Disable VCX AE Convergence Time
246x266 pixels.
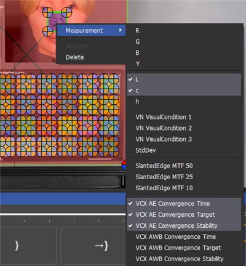click(184, 204)
